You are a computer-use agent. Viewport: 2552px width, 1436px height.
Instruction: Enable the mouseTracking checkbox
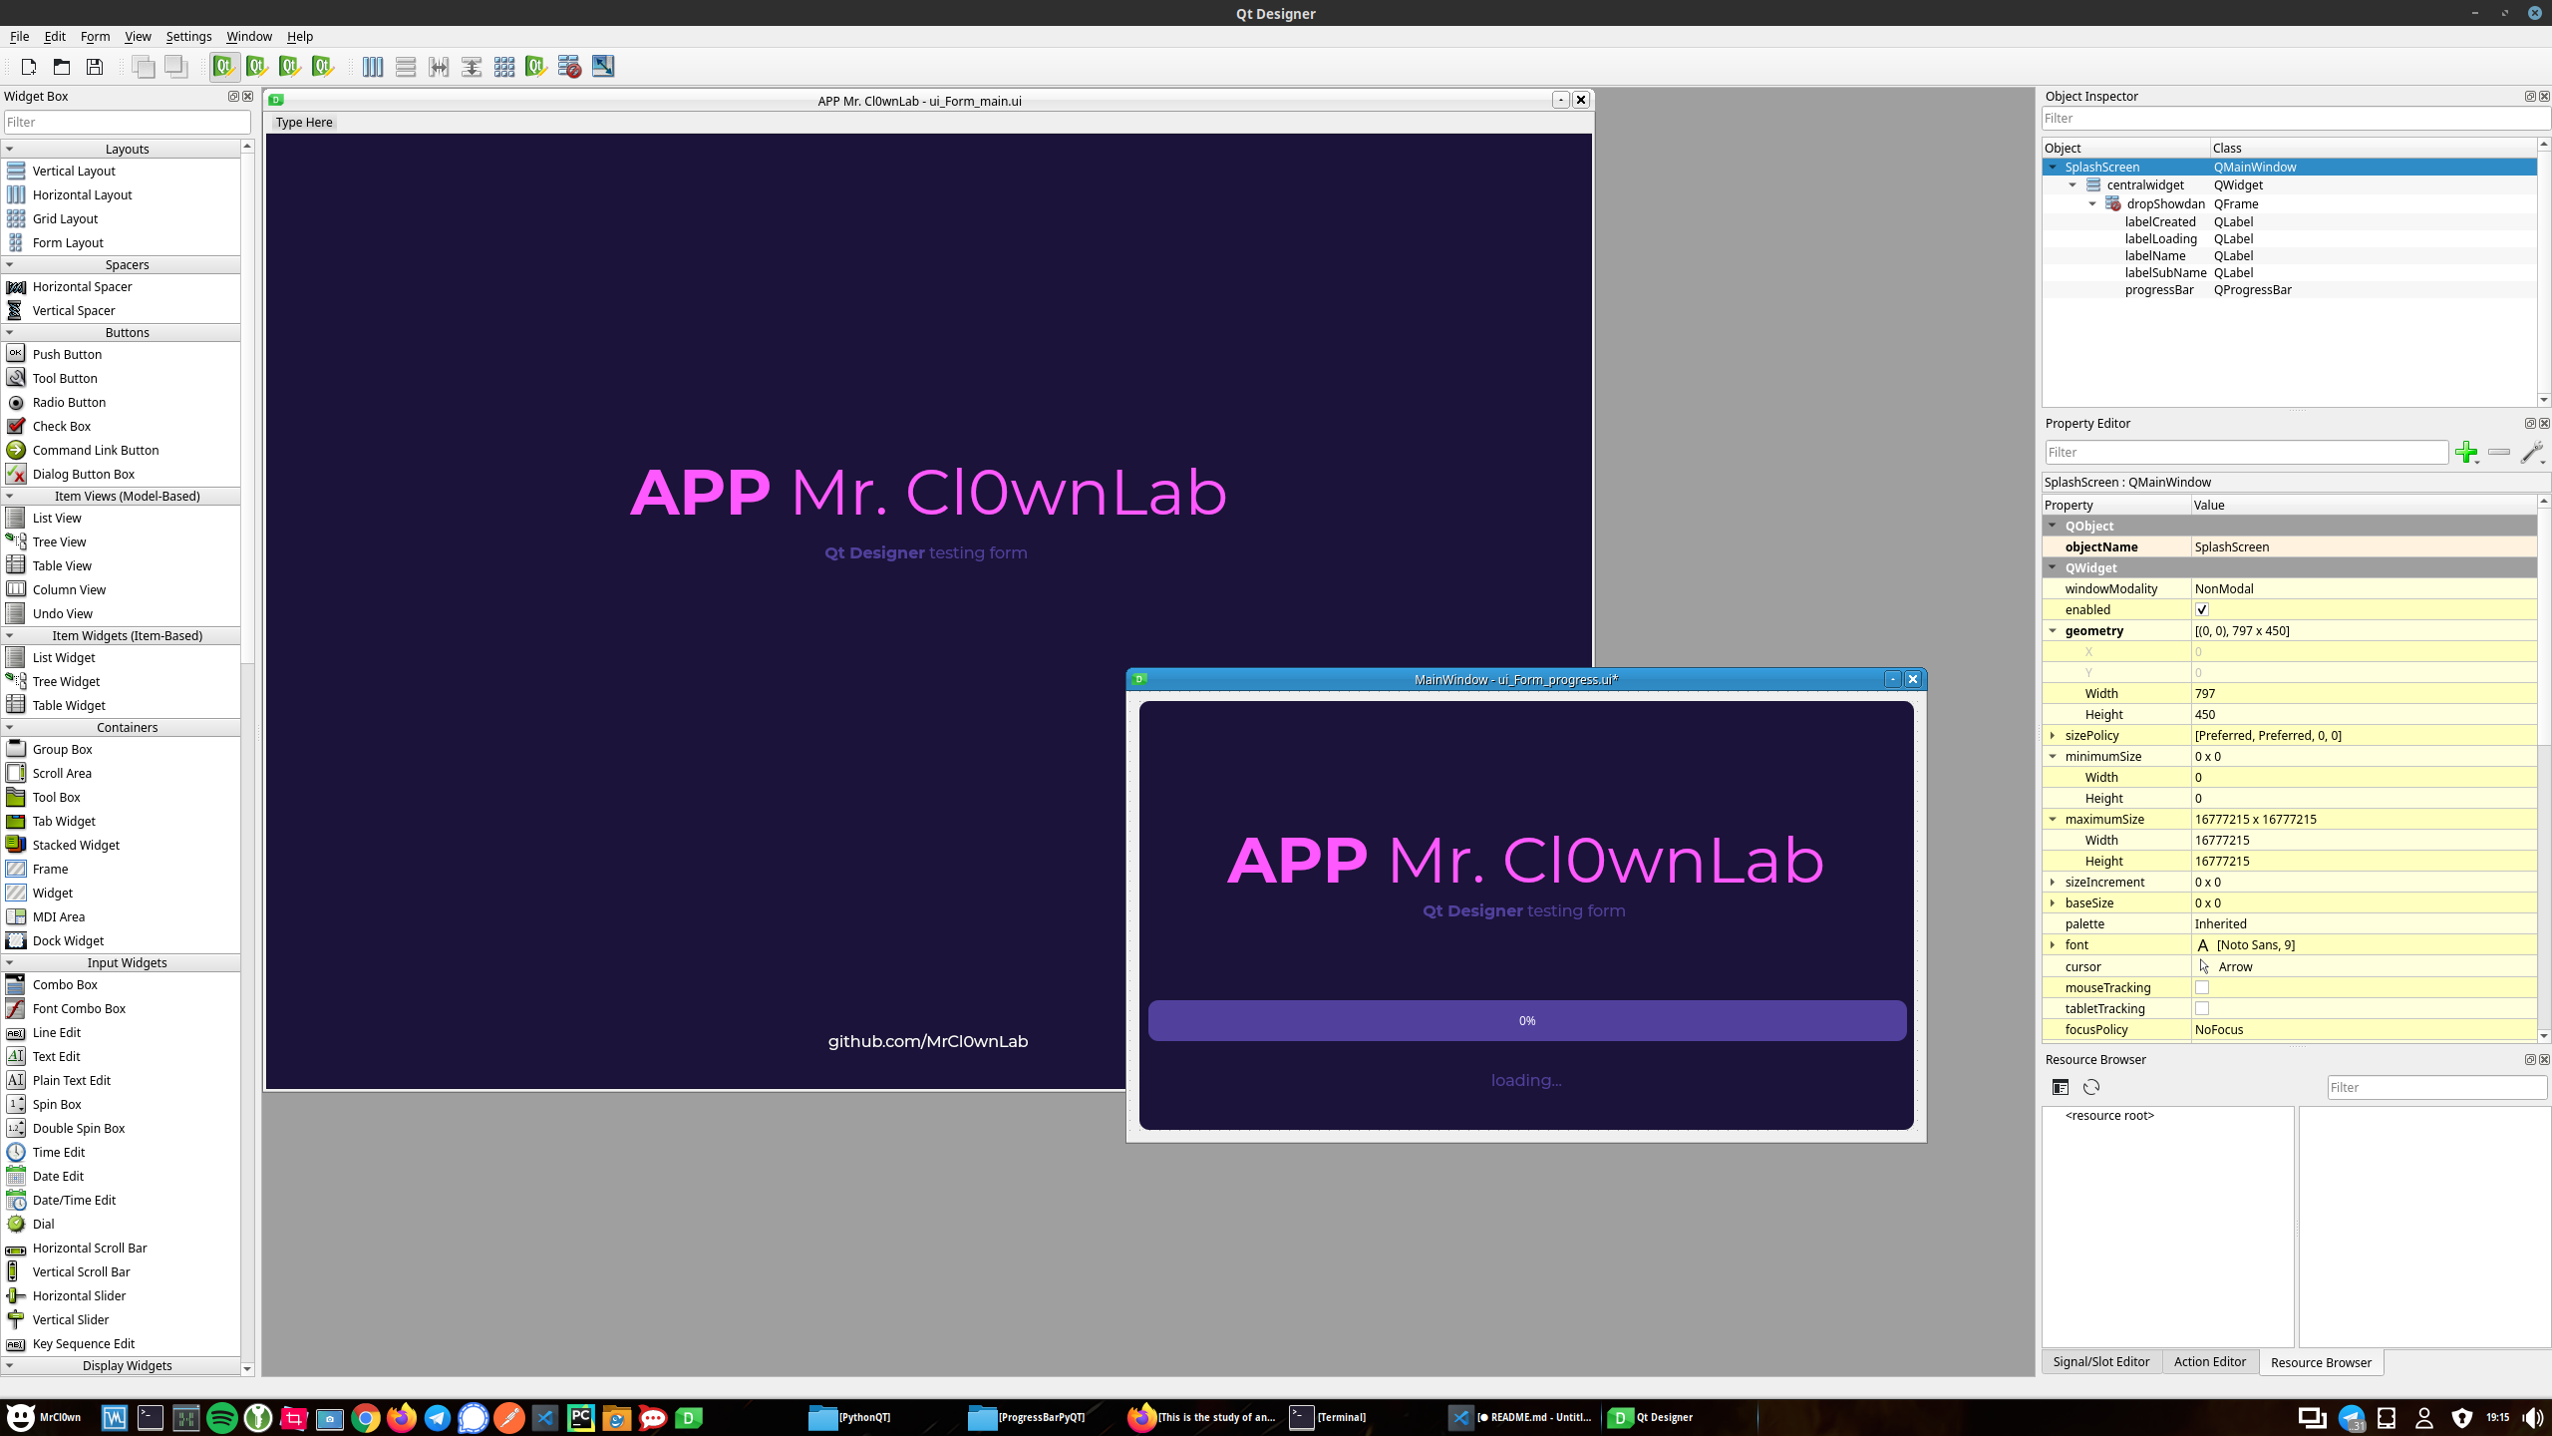(2202, 987)
